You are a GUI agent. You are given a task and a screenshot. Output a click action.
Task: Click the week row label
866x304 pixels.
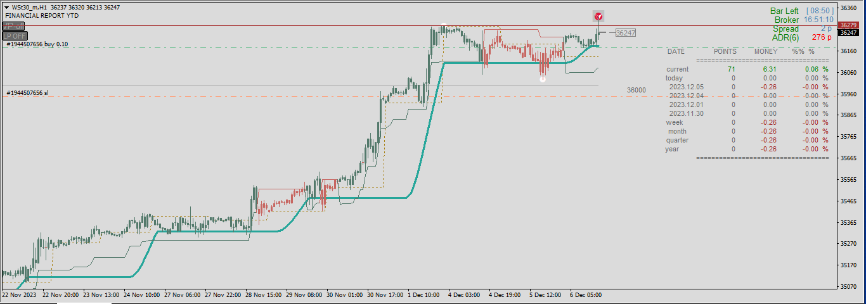coord(674,122)
